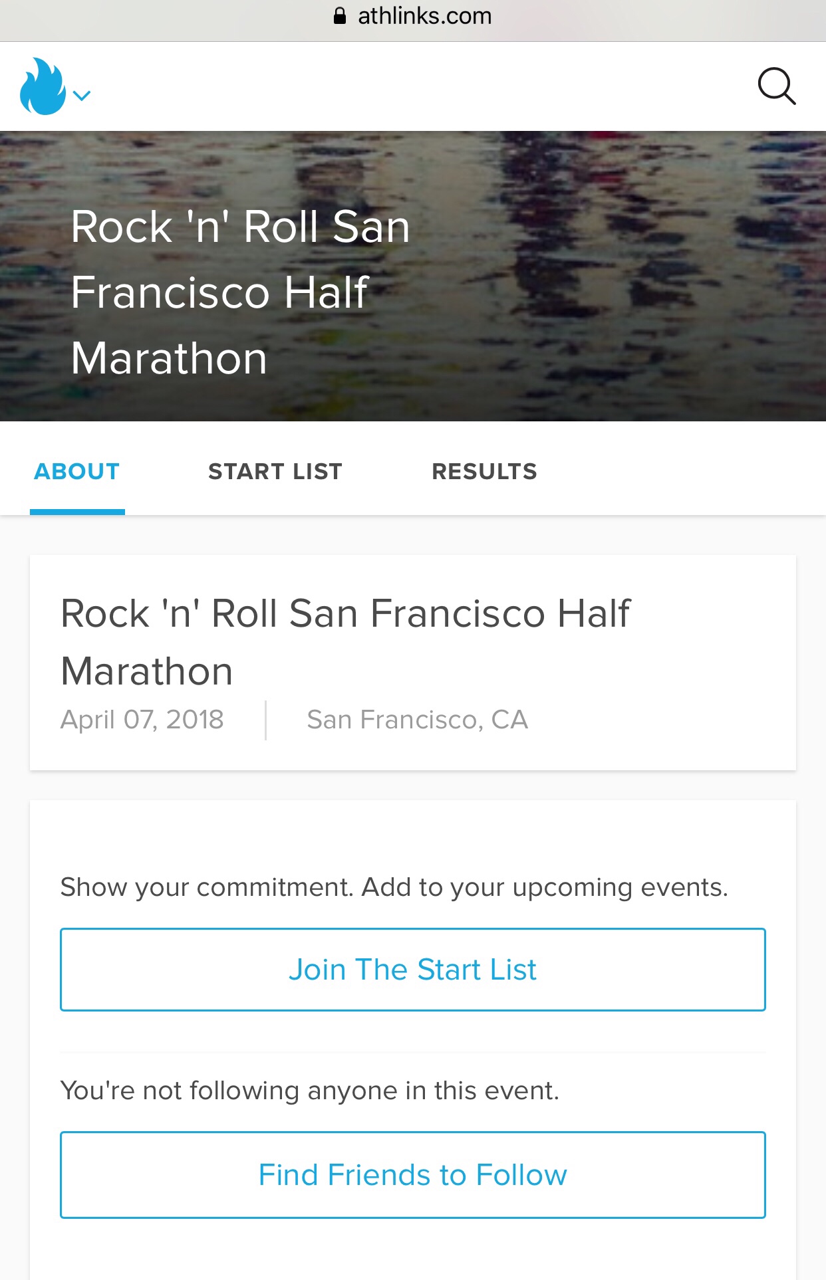
Task: Click Find Friends to Follow button
Action: click(x=412, y=1174)
